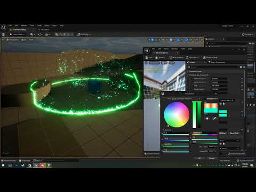The image size is (256, 192).
Task: Expand the Parameter Groups section
Action: pyautogui.click(x=188, y=71)
